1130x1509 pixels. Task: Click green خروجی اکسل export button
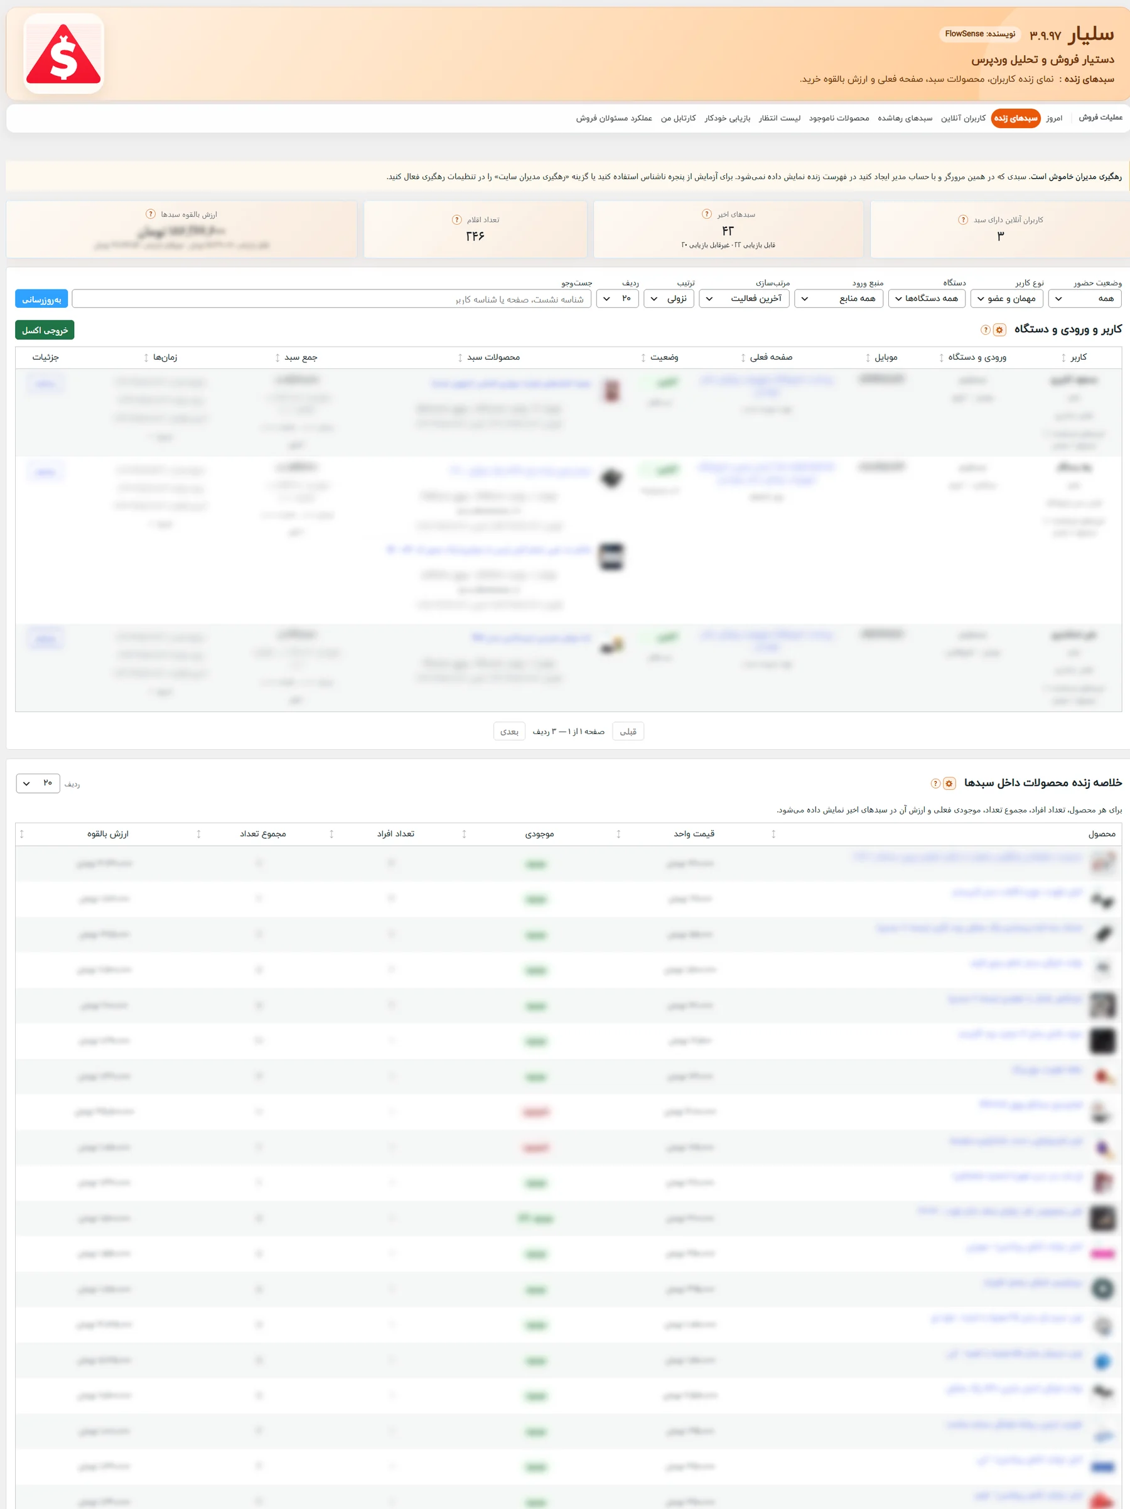click(x=45, y=330)
